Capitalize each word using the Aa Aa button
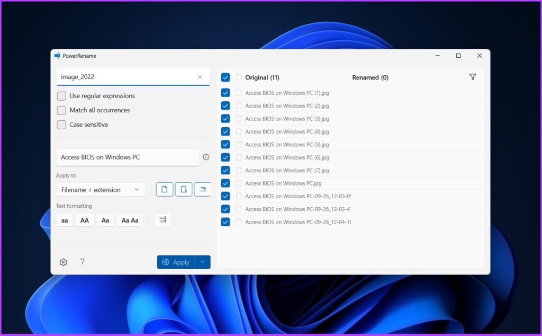The height and width of the screenshot is (336, 542). [x=130, y=220]
